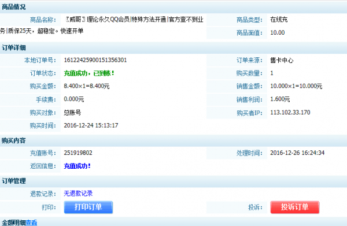This screenshot has width=347, height=226.
Task: Click the 购买内容 section header
Action: pos(14,140)
